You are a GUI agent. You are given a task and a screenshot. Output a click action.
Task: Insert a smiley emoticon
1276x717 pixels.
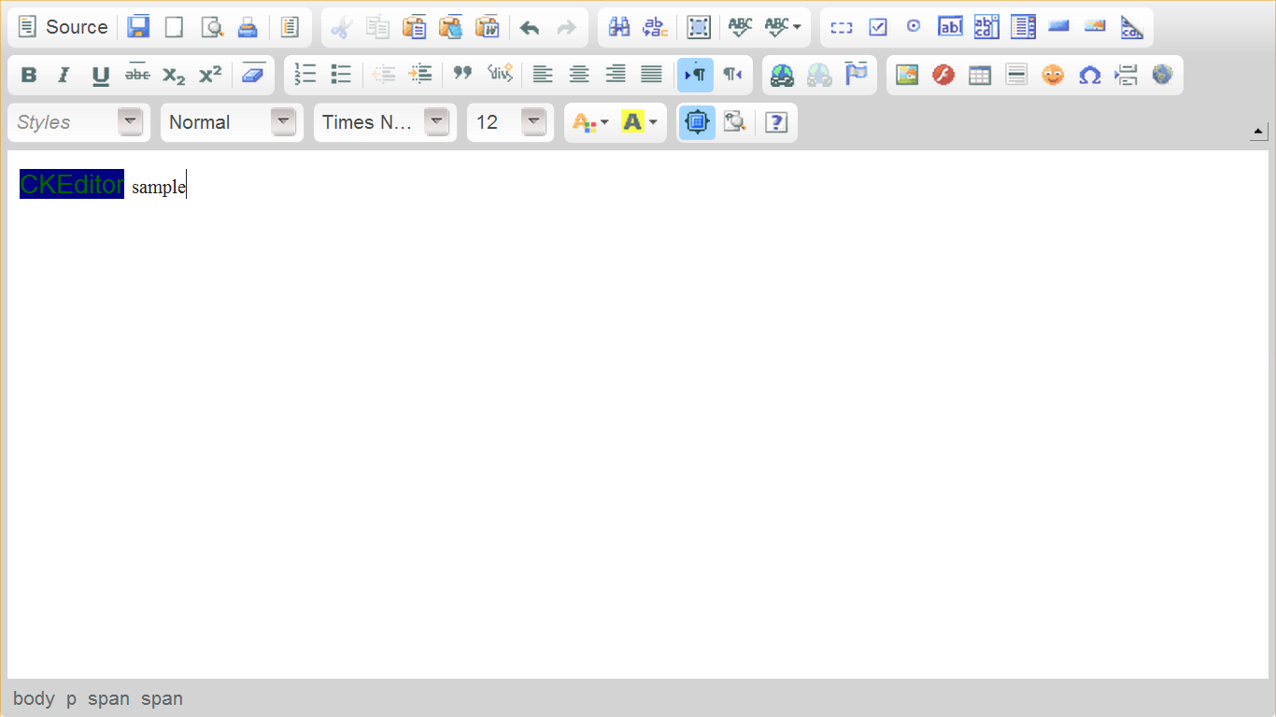[x=1053, y=76]
